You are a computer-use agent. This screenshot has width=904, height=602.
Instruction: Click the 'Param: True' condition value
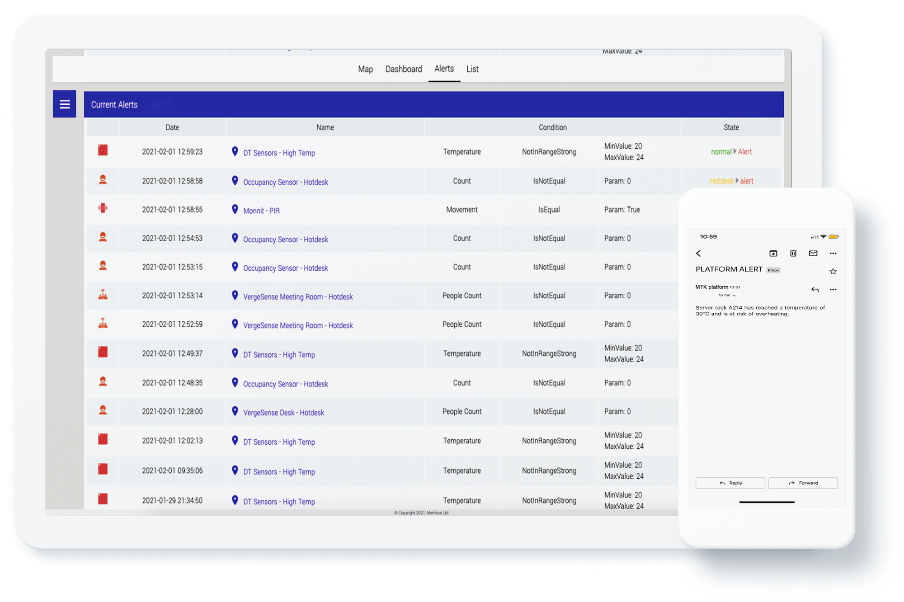[x=622, y=210]
